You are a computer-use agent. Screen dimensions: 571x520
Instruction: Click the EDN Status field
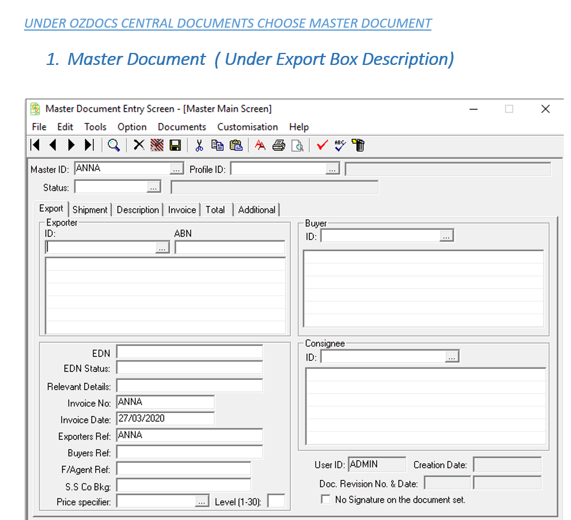pyautogui.click(x=190, y=367)
